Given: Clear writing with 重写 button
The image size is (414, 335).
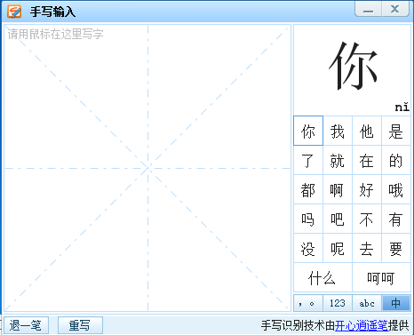Looking at the screenshot, I should click(80, 325).
